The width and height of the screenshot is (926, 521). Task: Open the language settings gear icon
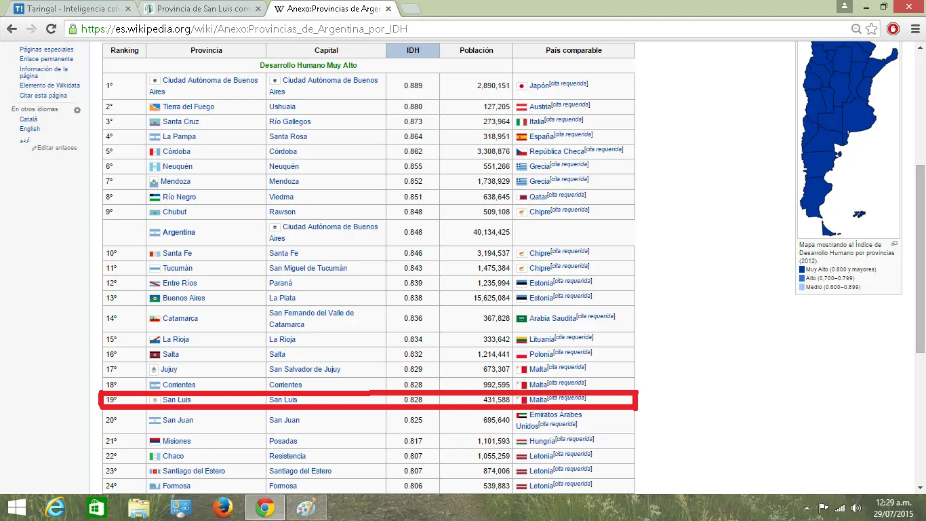(x=77, y=110)
